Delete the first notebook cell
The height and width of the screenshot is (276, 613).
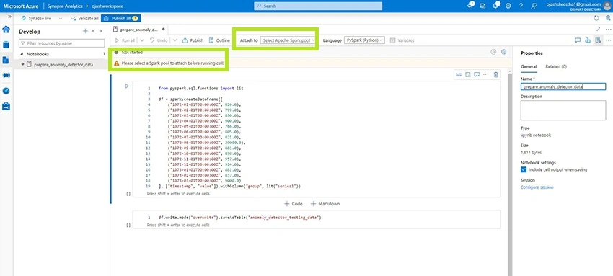point(495,74)
